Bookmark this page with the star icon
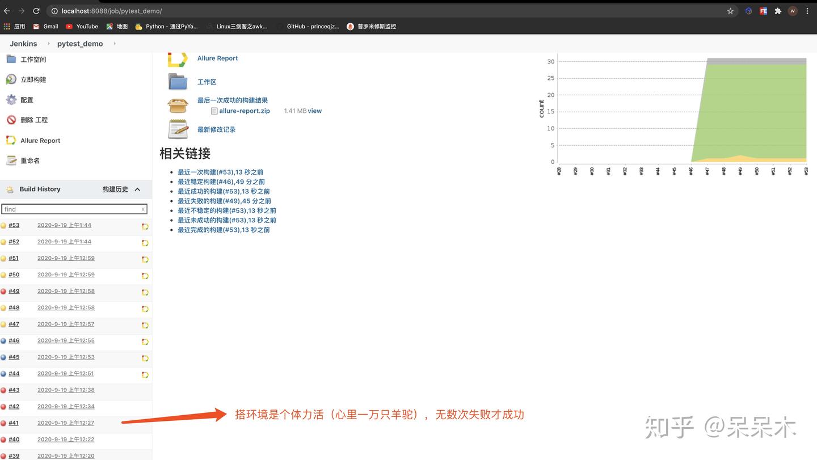This screenshot has width=817, height=460. tap(730, 11)
